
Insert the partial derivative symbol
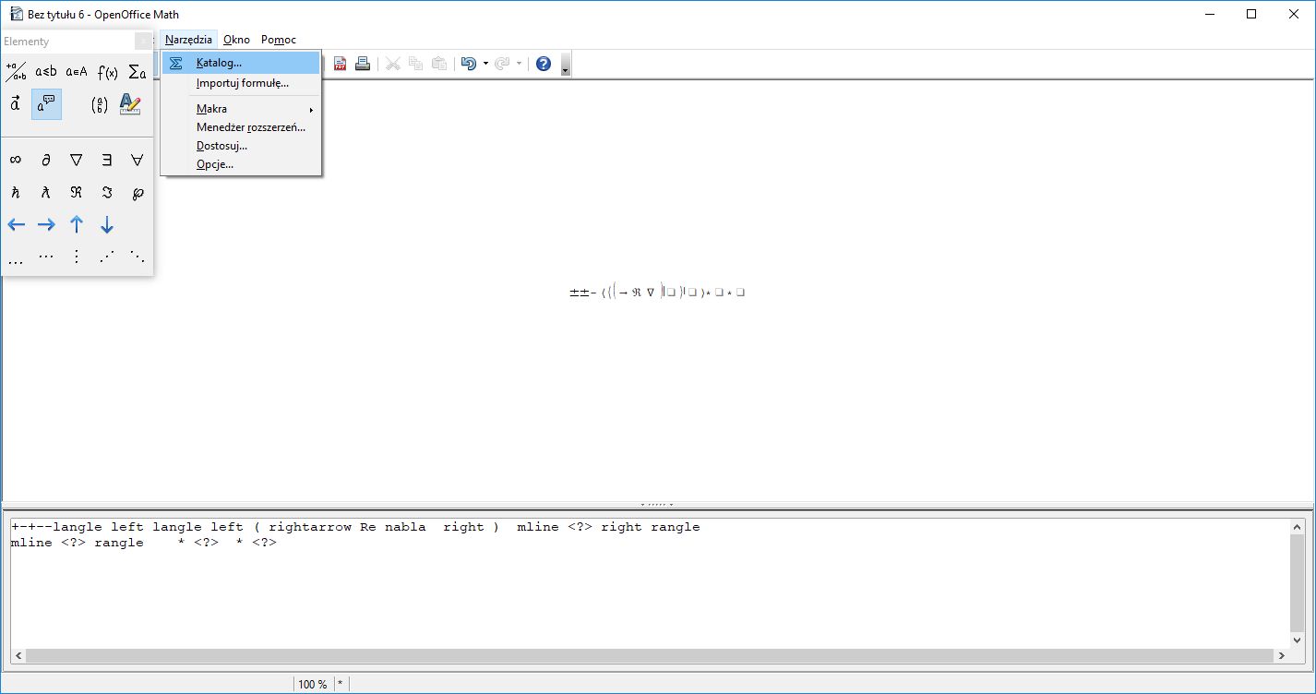click(46, 160)
